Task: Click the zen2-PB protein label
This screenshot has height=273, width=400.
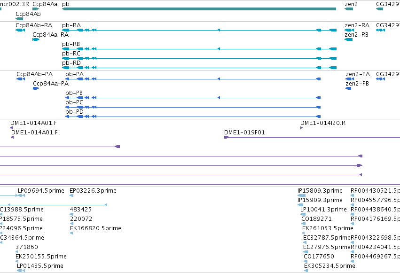Action: [x=357, y=84]
